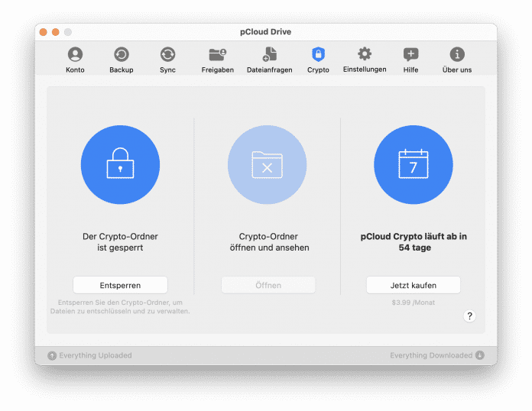Close the pCloud Drive window
The width and height of the screenshot is (532, 411).
44,32
